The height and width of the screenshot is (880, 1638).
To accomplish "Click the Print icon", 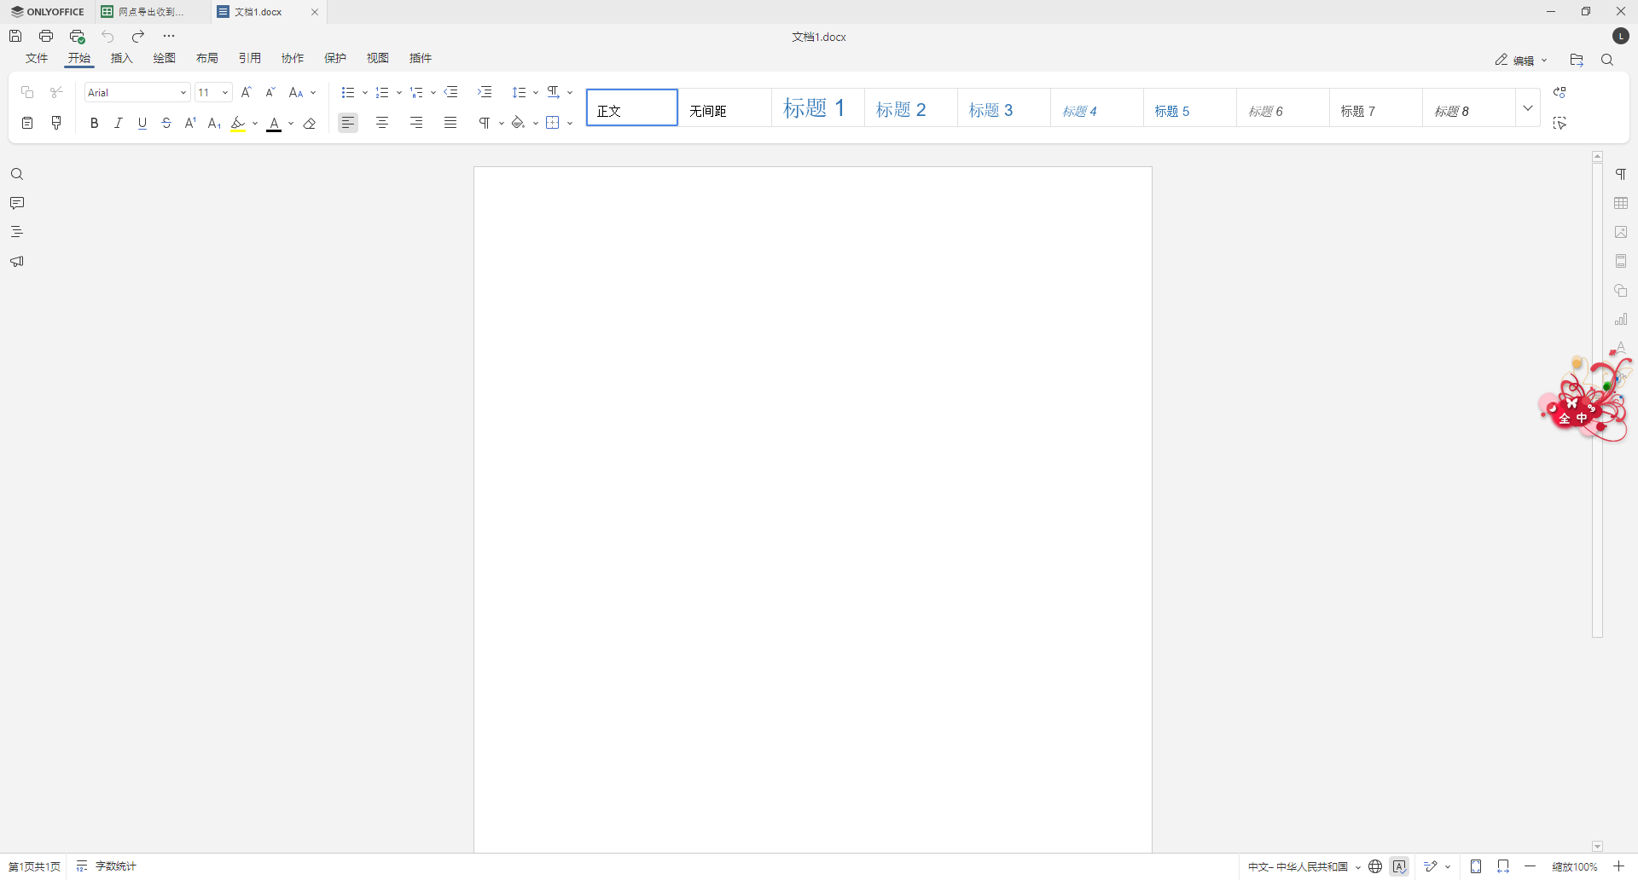I will tap(46, 36).
